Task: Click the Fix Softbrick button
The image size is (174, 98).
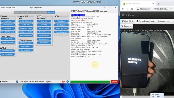Action: [x=26, y=50]
